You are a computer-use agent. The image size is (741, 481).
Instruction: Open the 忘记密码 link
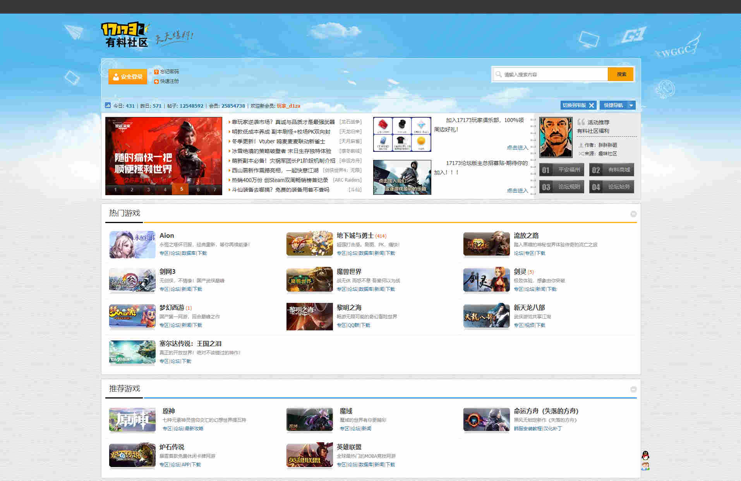pyautogui.click(x=169, y=72)
